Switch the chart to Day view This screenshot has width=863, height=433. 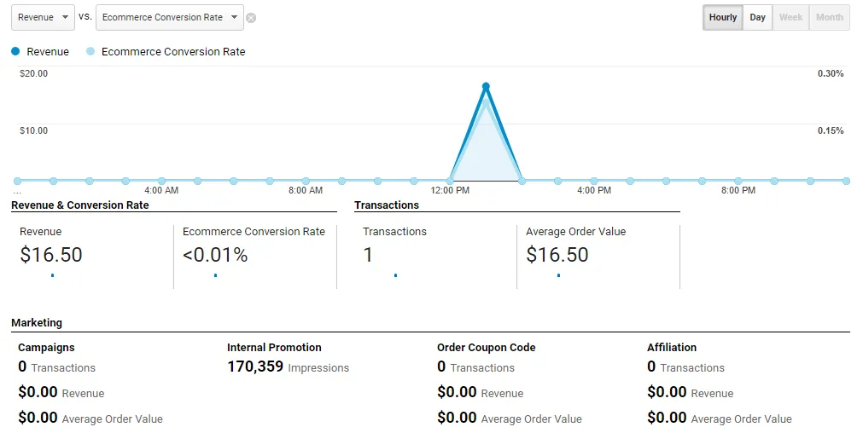758,17
